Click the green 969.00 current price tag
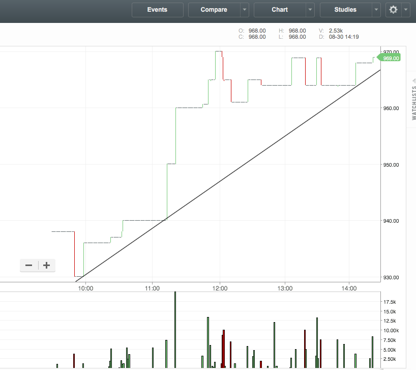The width and height of the screenshot is (416, 370). [390, 58]
